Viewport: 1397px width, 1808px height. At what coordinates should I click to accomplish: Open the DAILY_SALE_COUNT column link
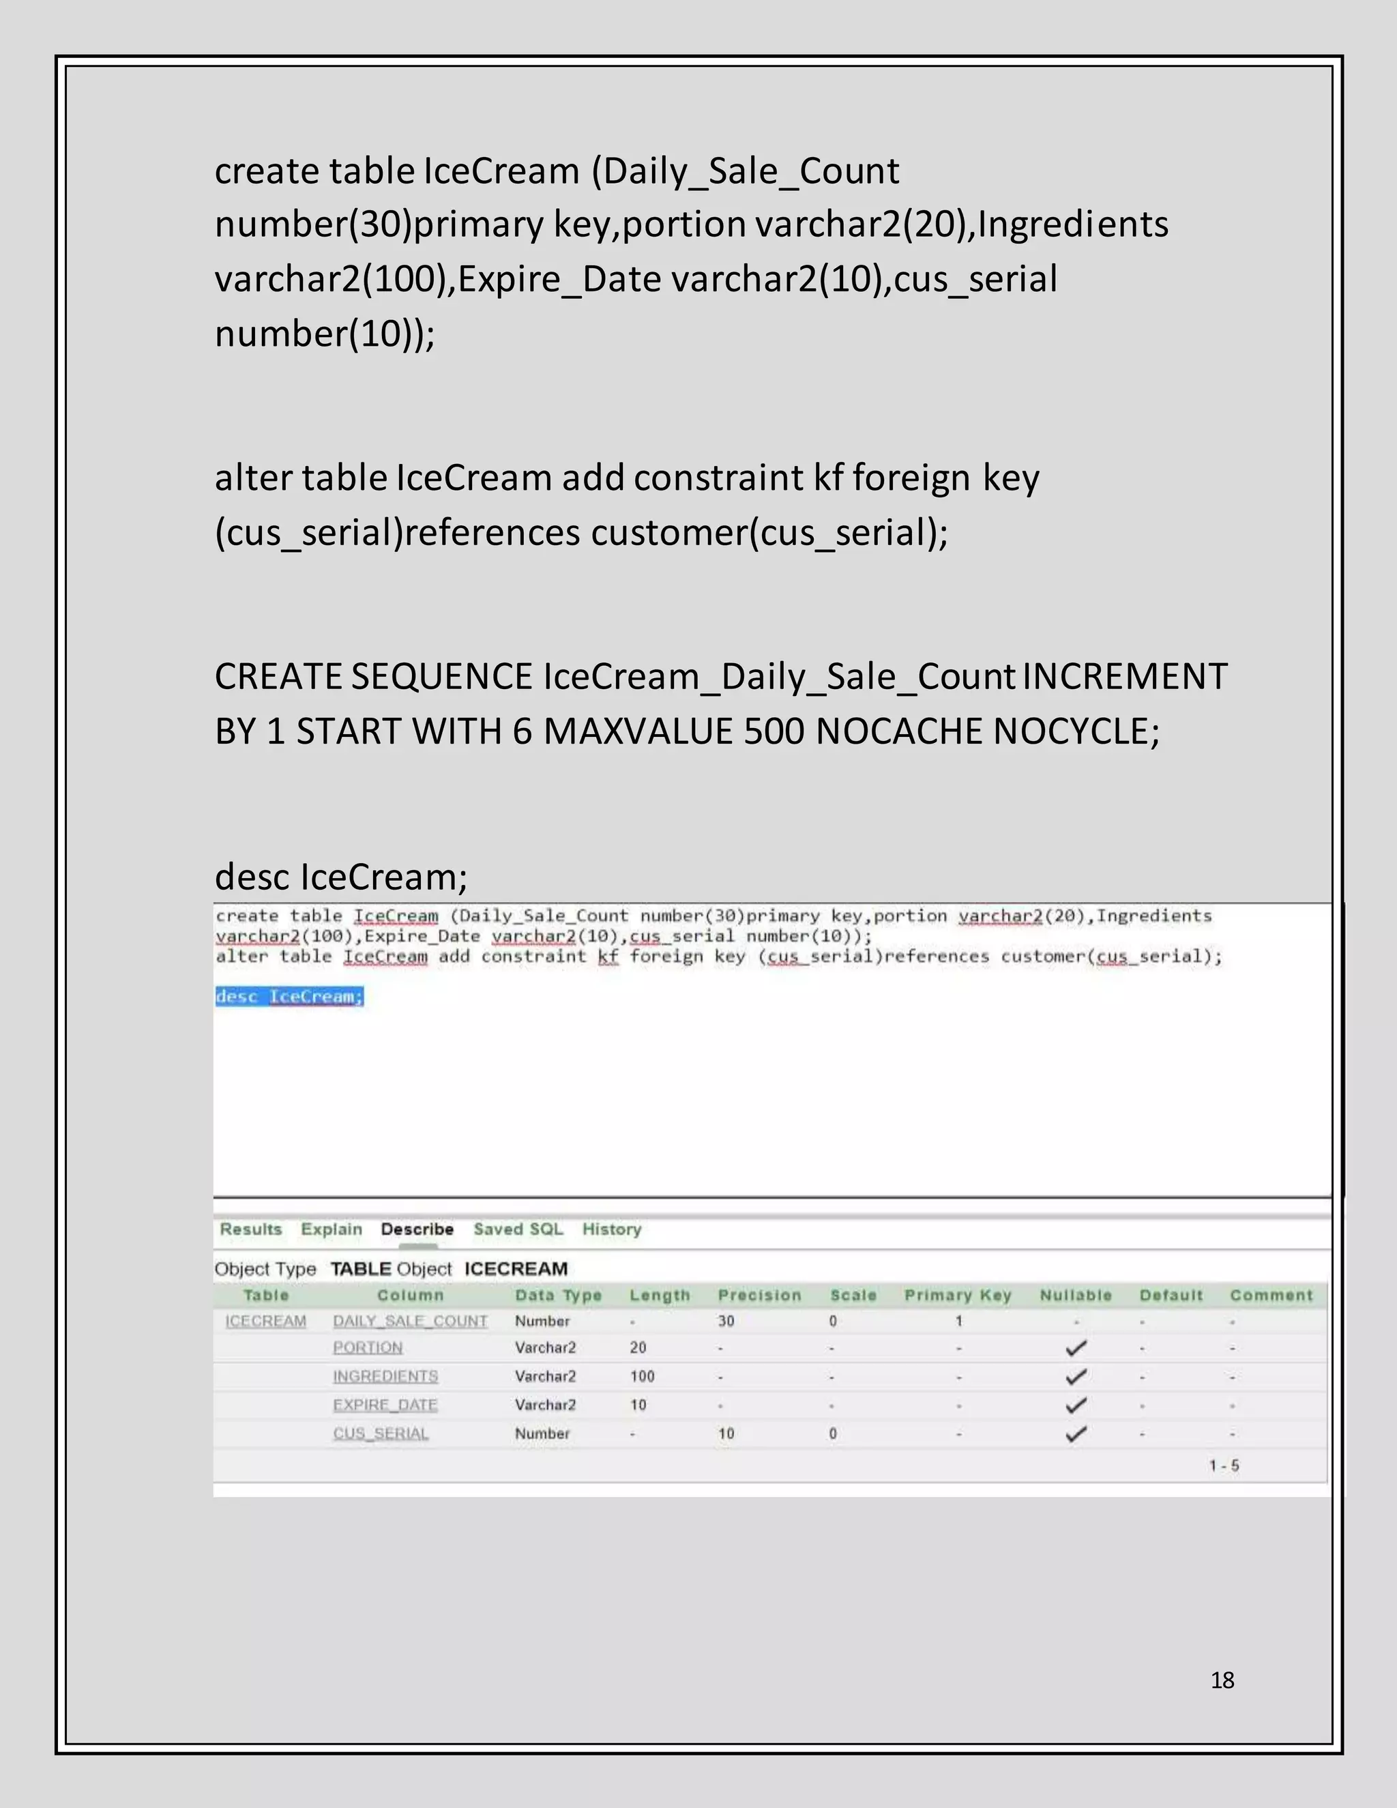pyautogui.click(x=411, y=1322)
